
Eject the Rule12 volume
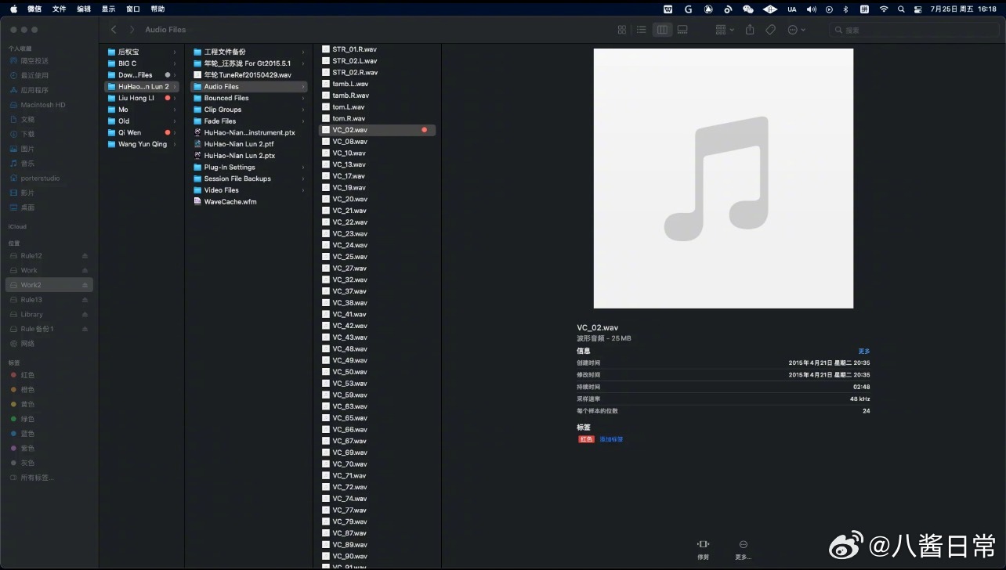point(85,256)
